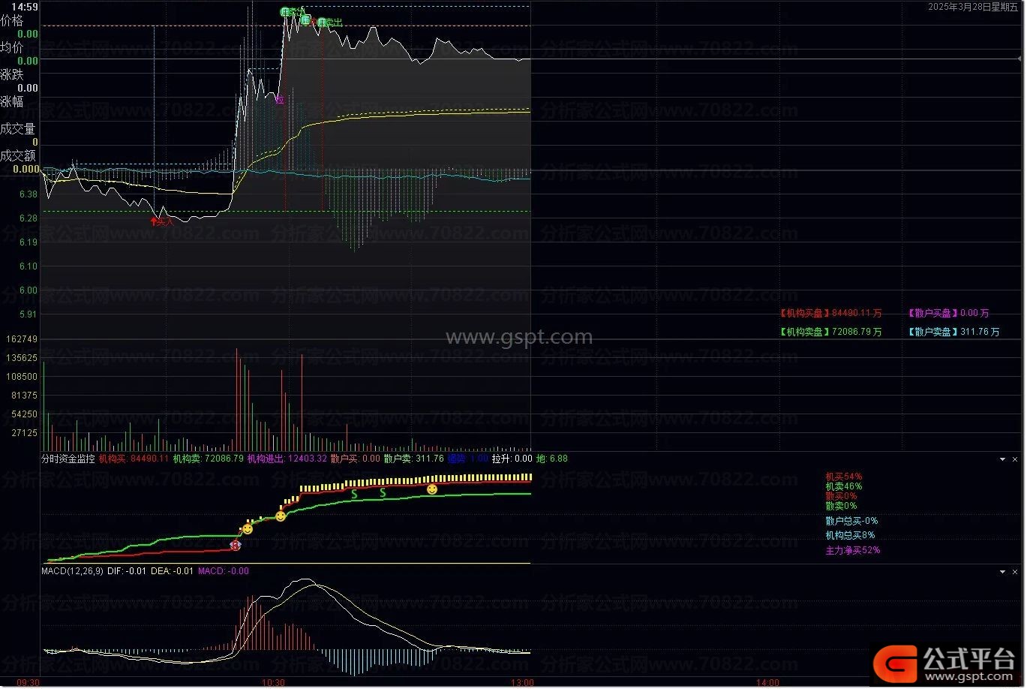This screenshot has height=689, width=1027.
Task: Click the magenta 拉 marker on price line
Action: [280, 99]
